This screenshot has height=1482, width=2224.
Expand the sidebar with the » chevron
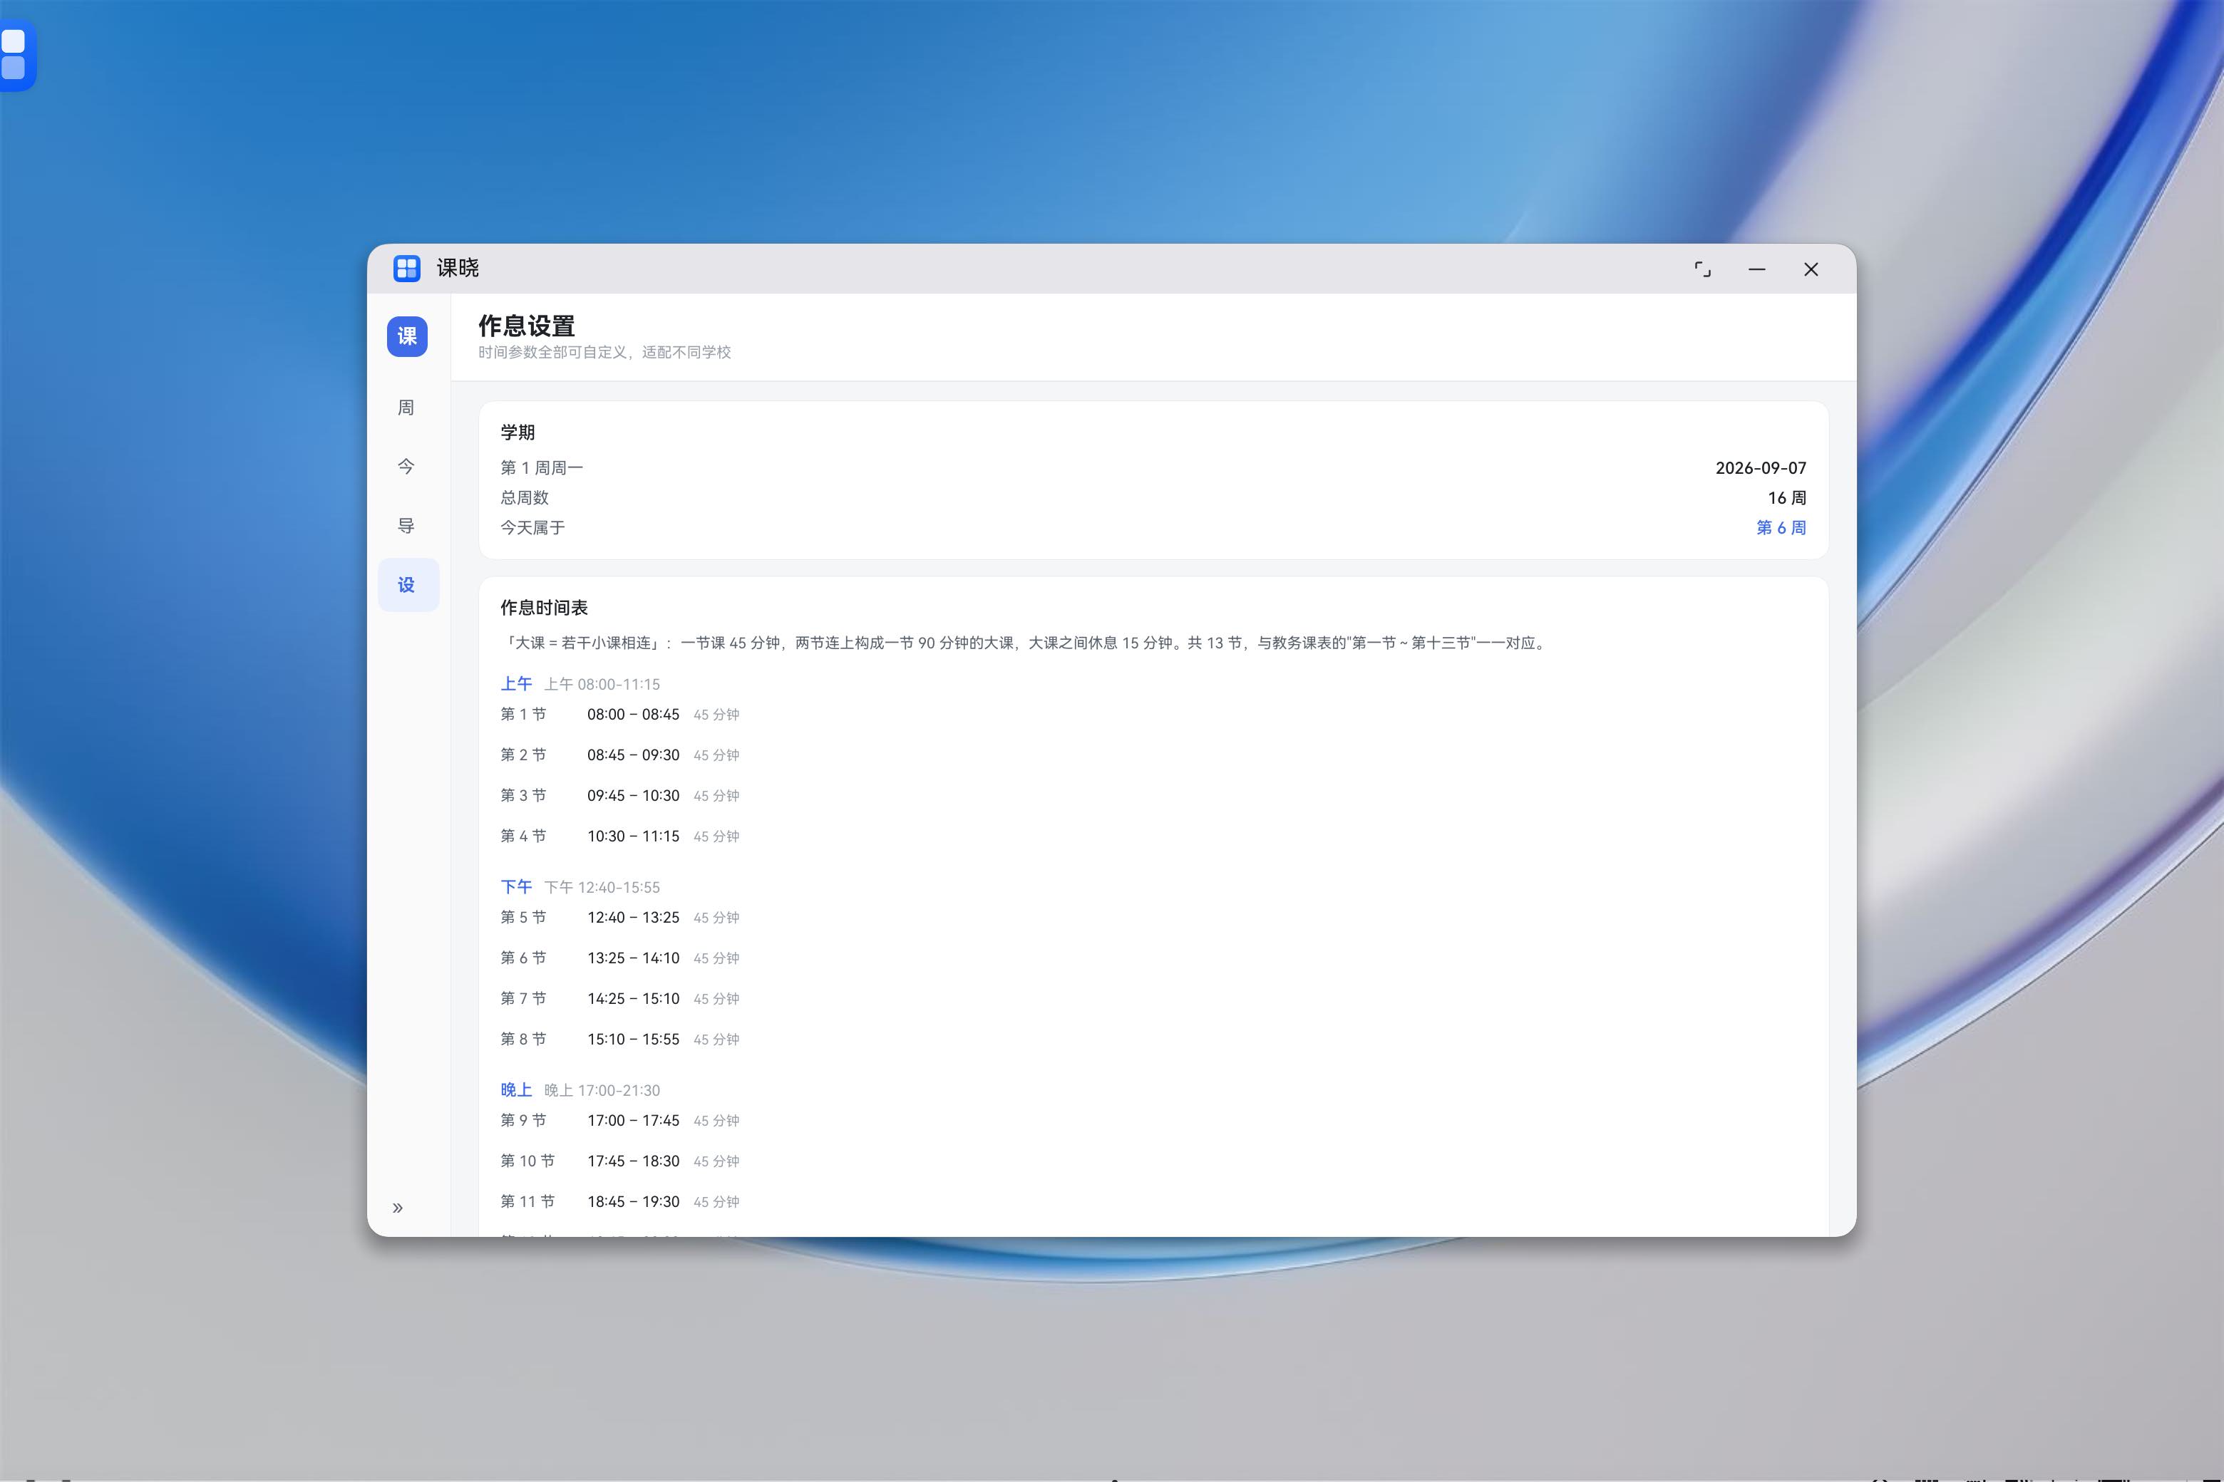coord(398,1208)
